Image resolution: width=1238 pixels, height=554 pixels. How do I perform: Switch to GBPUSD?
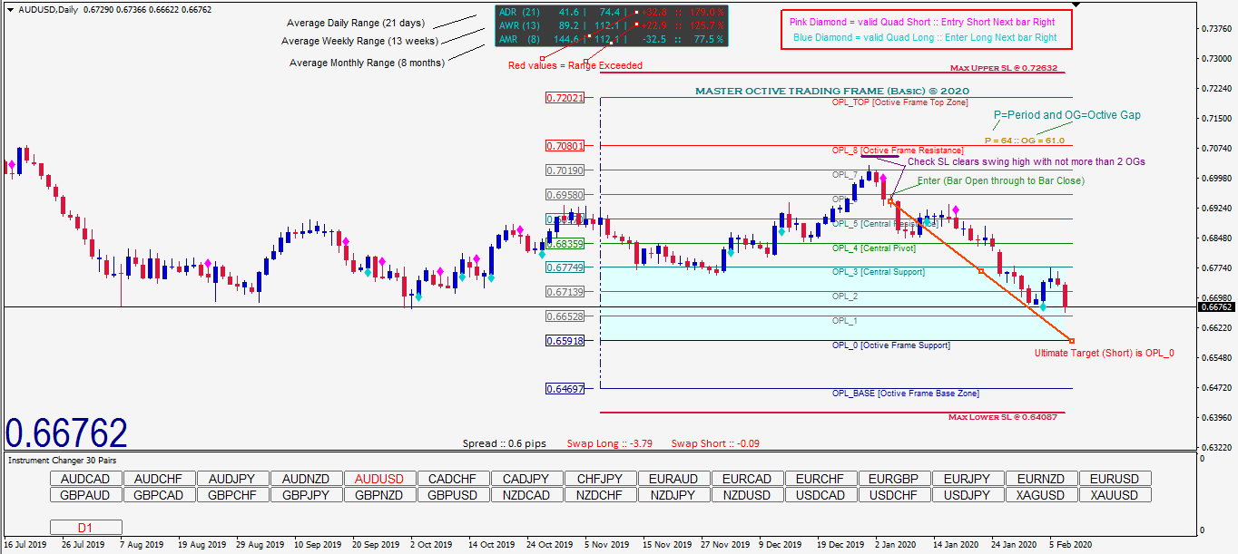click(453, 495)
